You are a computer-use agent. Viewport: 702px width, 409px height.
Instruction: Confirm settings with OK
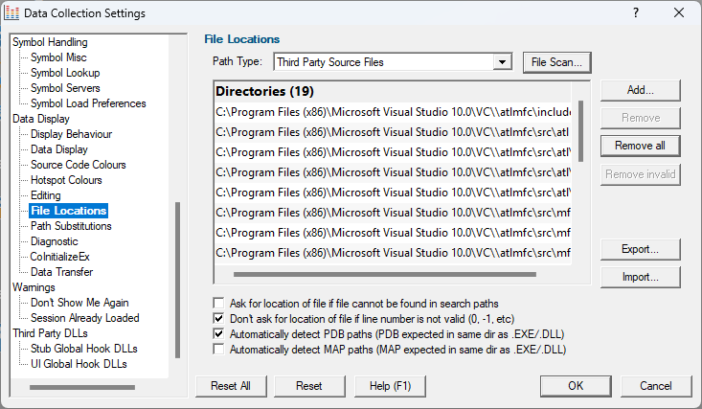576,386
